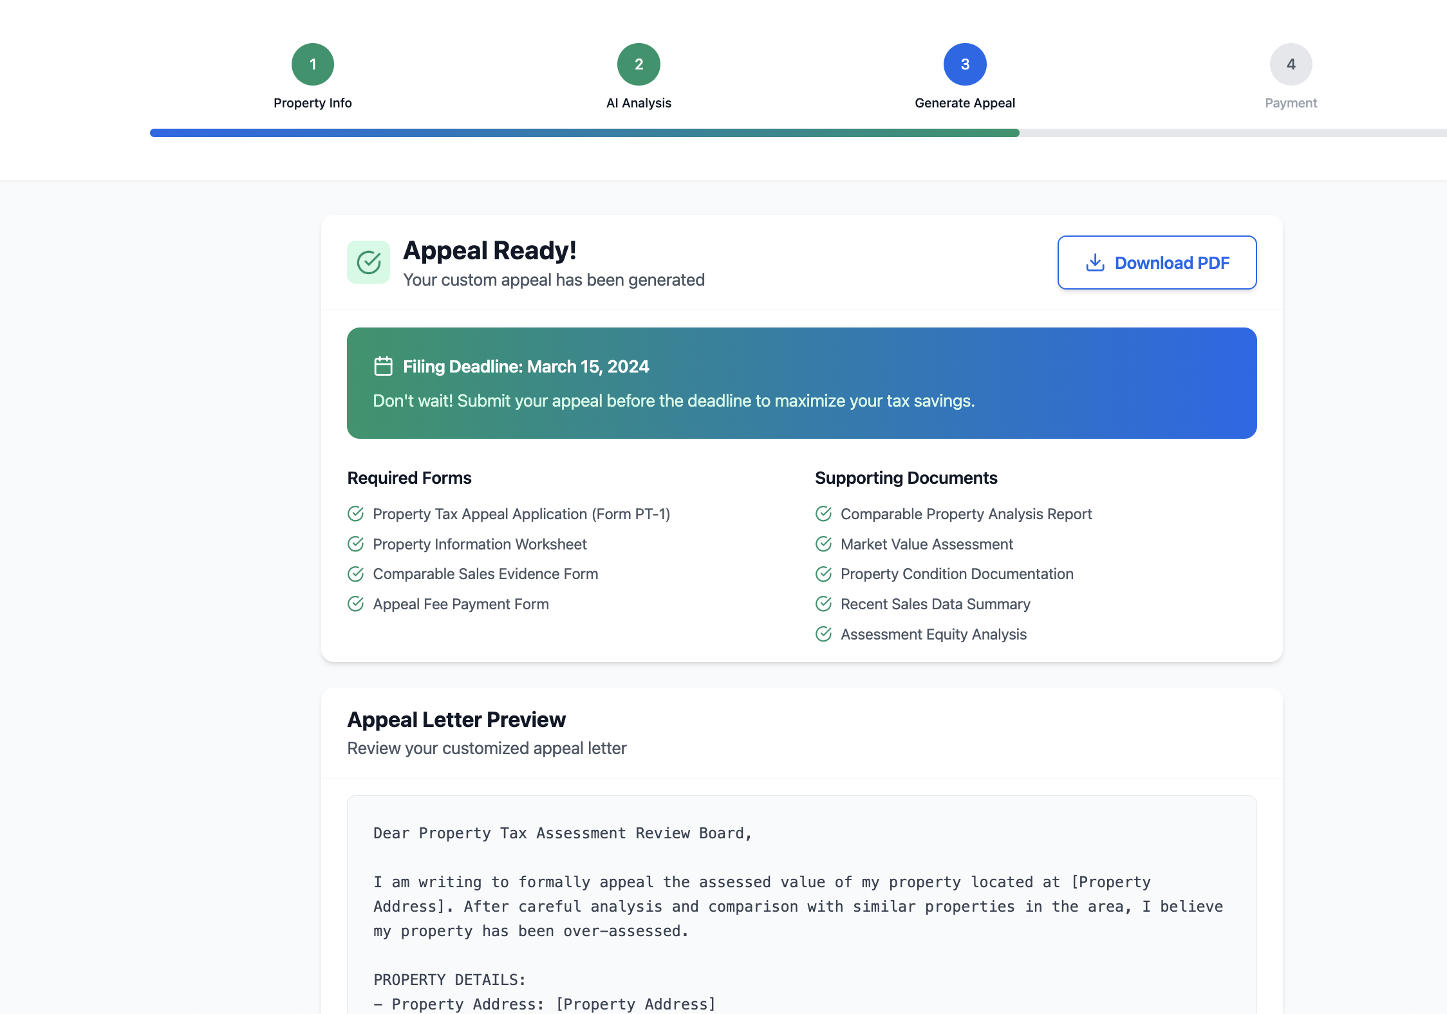Click checkmark next to Comparable Sales Evidence Form
The image size is (1447, 1014).
(x=356, y=573)
